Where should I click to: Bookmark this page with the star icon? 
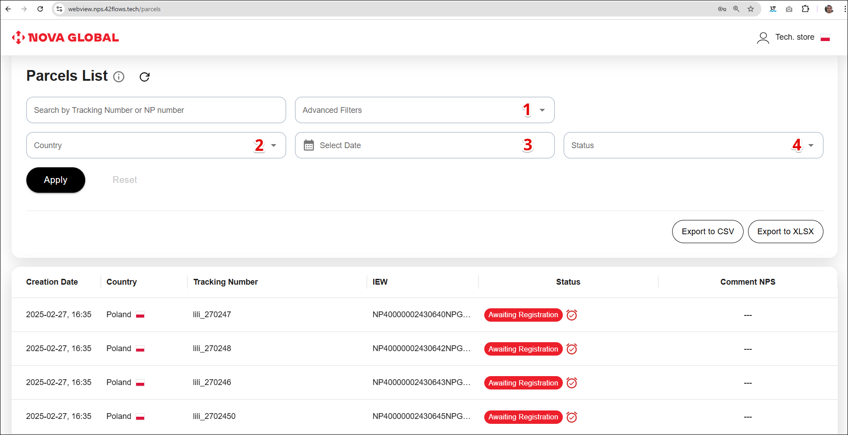(x=751, y=9)
